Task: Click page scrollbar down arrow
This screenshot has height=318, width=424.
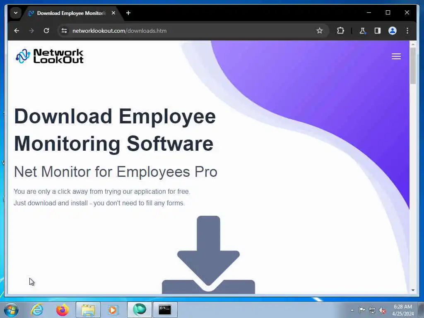Action: [x=413, y=290]
